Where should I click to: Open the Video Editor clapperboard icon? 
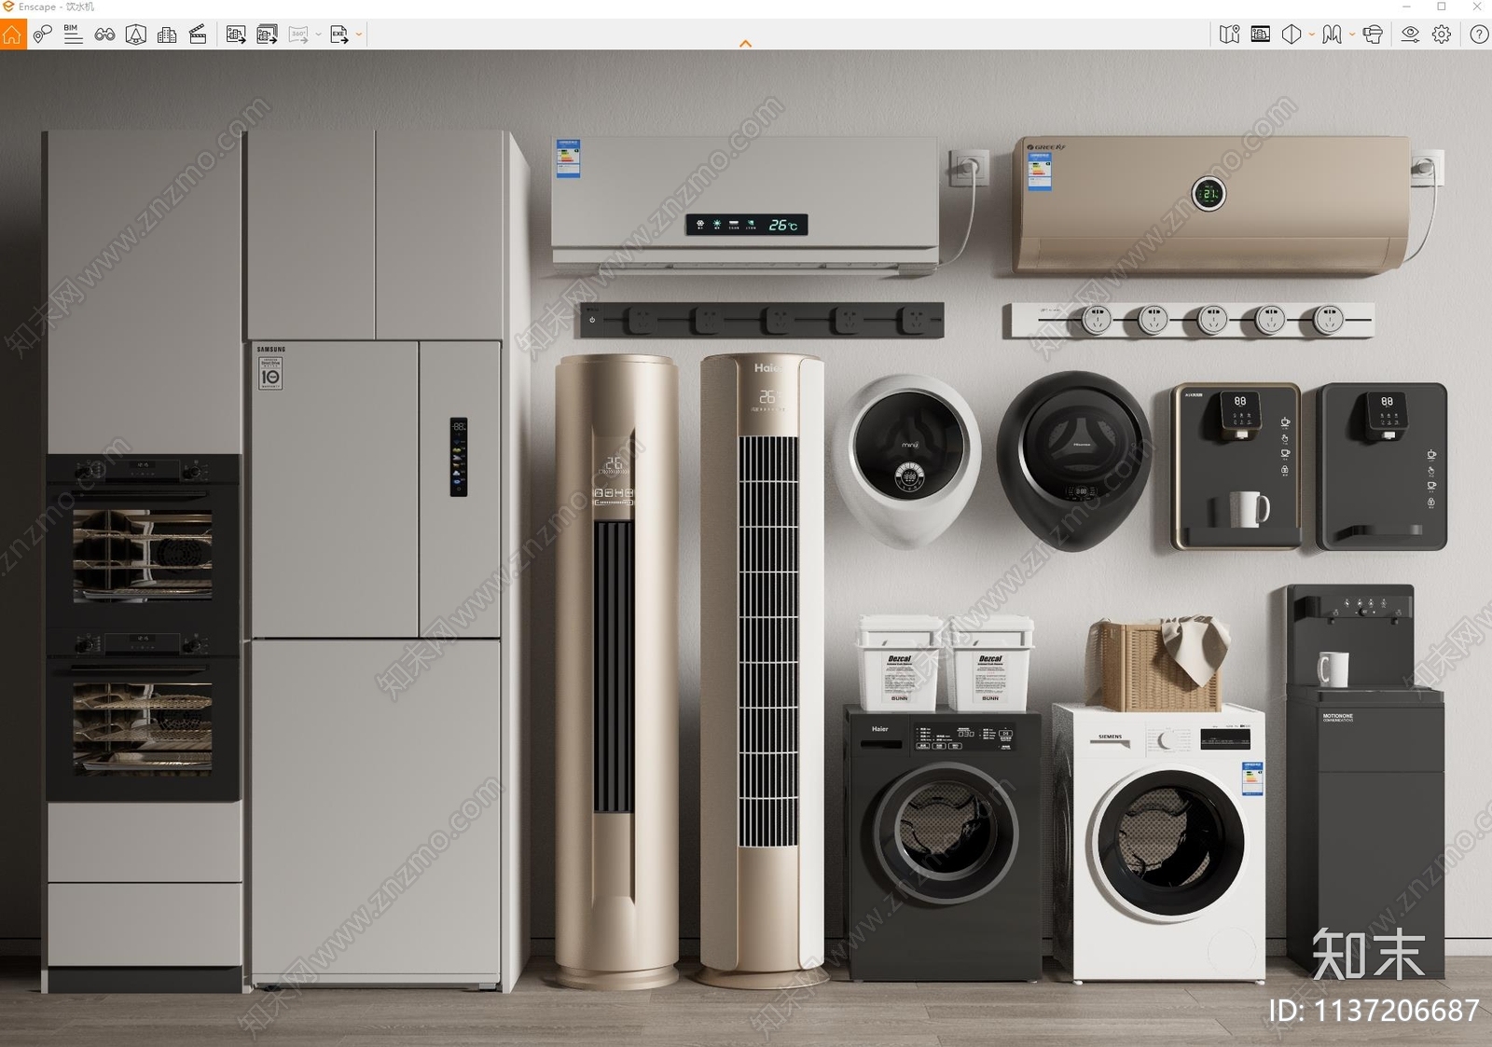tap(198, 35)
